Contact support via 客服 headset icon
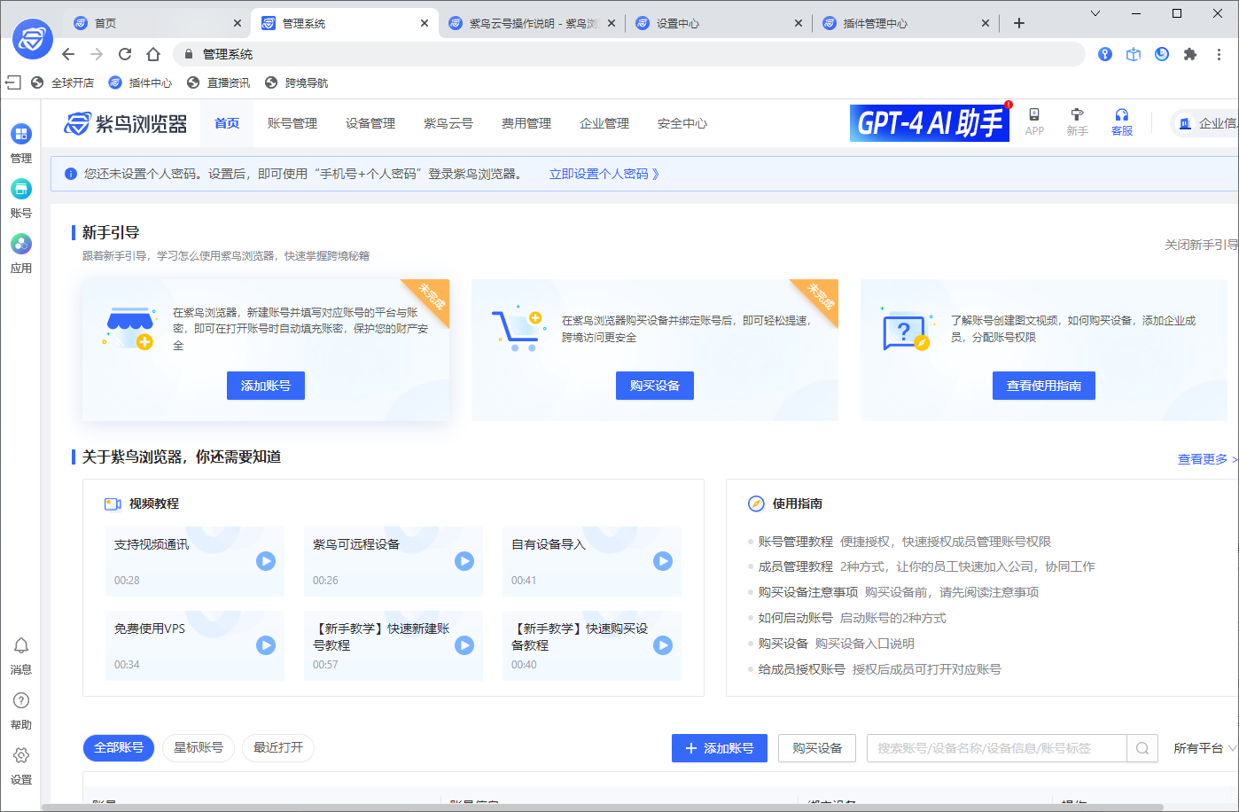 [1121, 116]
